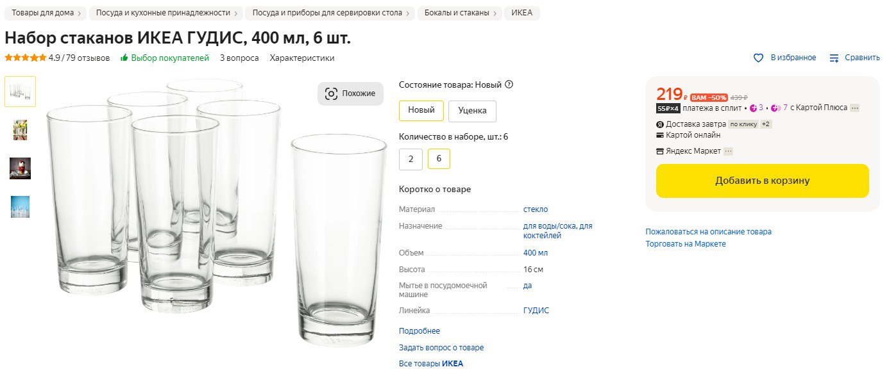889x374 pixels.
Task: Choose quantity 2 in set
Action: 411,159
